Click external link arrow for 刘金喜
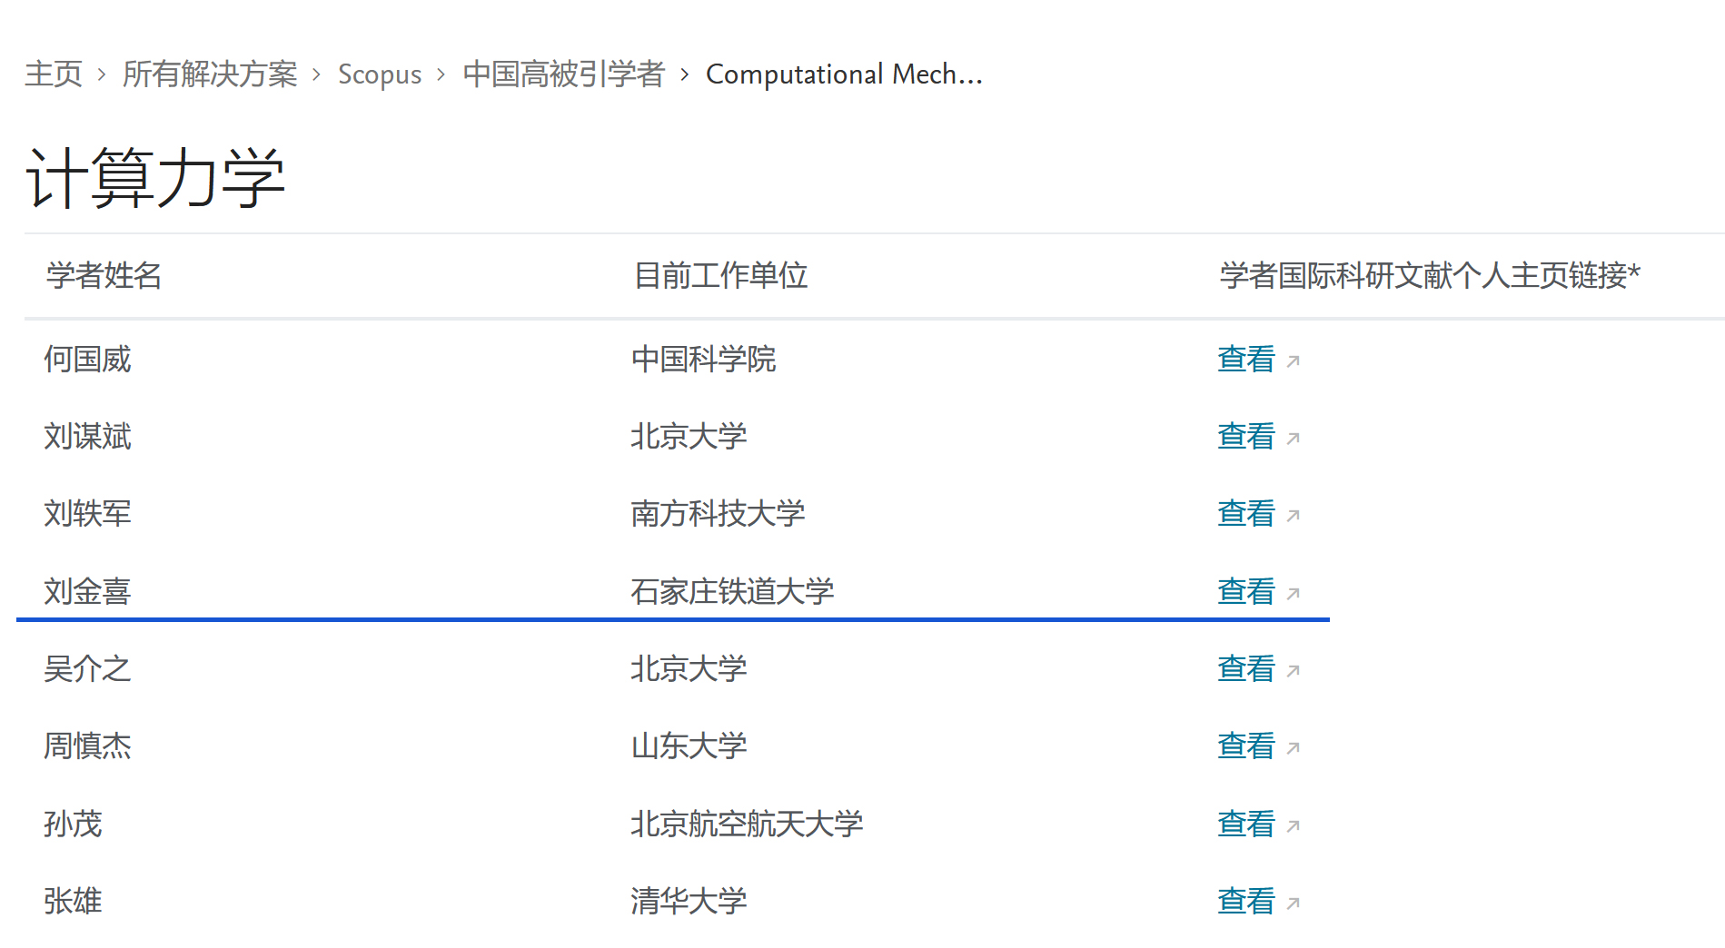The height and width of the screenshot is (948, 1725). click(x=1294, y=594)
